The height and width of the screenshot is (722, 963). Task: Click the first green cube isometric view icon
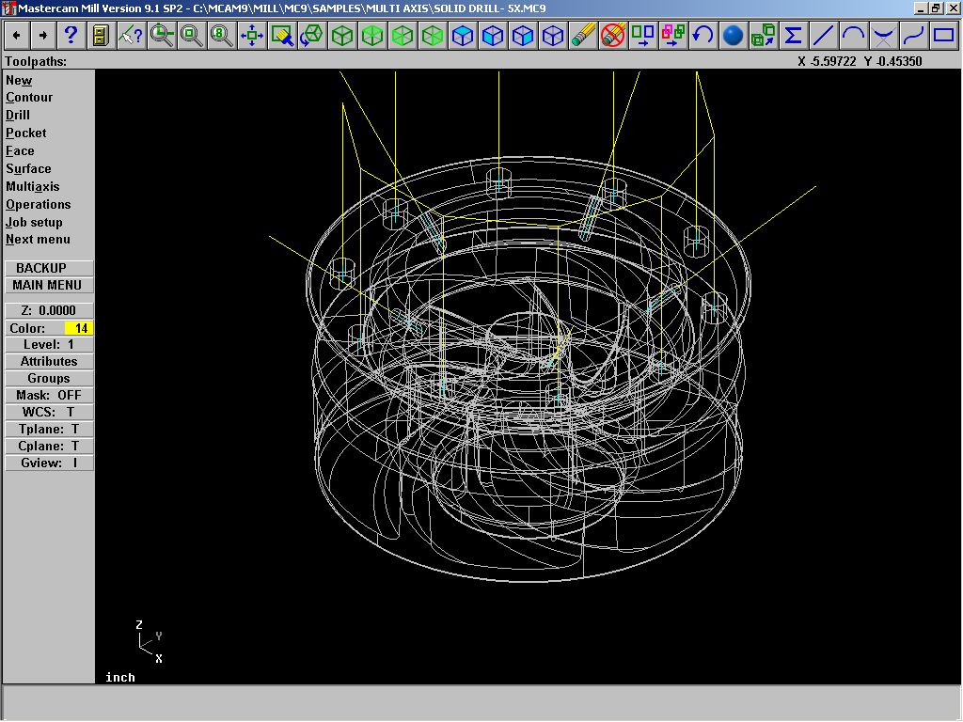tap(342, 35)
